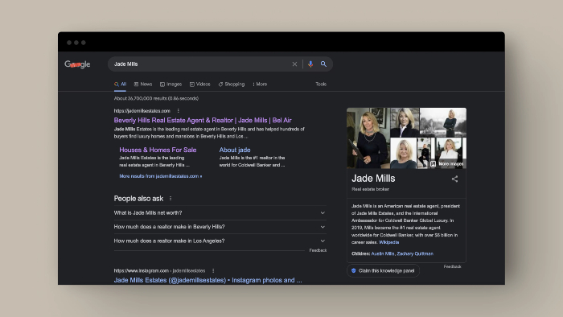Expand realtor earnings in Los Angeles question
Screen dimensions: 563x317
220,241
